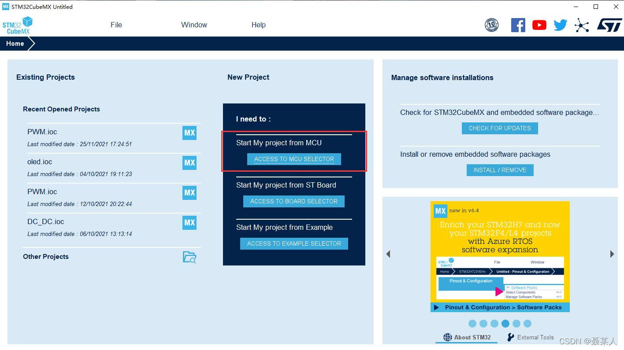Open the MX icon beside oled.ioc
Image resolution: width=624 pixels, height=350 pixels.
click(189, 163)
